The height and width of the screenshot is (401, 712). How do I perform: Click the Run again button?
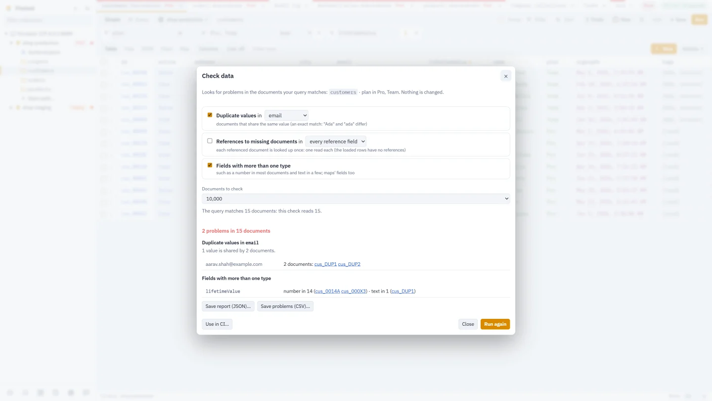pyautogui.click(x=495, y=324)
